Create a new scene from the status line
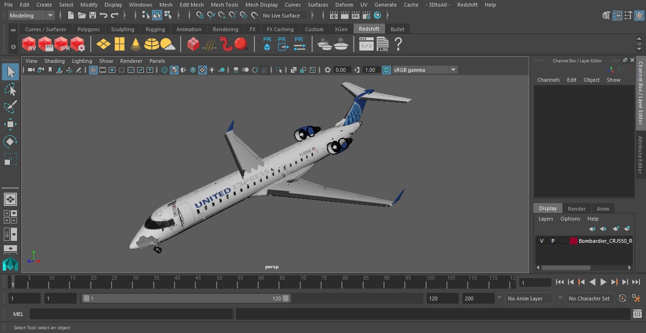 coord(71,16)
